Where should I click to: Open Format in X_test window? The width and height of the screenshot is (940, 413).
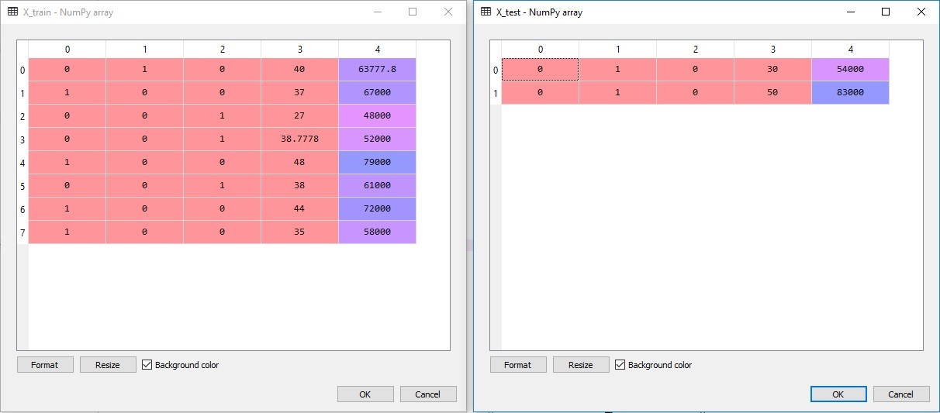tap(518, 365)
